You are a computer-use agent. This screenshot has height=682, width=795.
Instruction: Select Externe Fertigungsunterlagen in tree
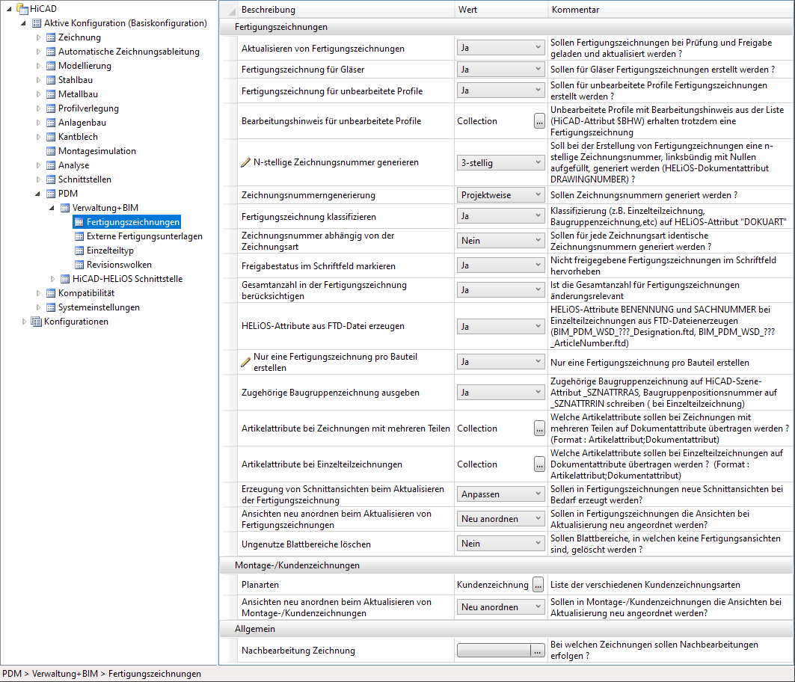pyautogui.click(x=144, y=236)
